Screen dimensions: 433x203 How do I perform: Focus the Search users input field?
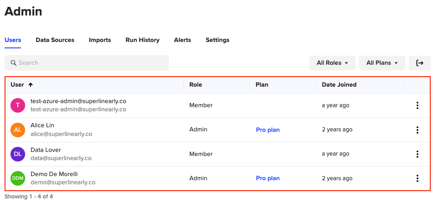(91, 63)
